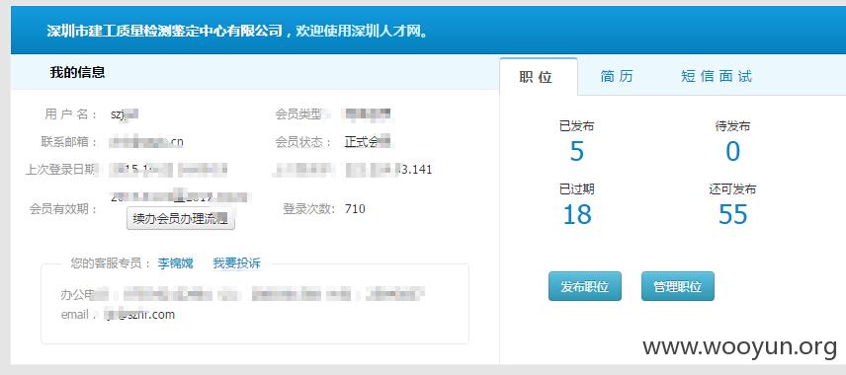
Task: Click the 发布职位 button
Action: [x=585, y=286]
